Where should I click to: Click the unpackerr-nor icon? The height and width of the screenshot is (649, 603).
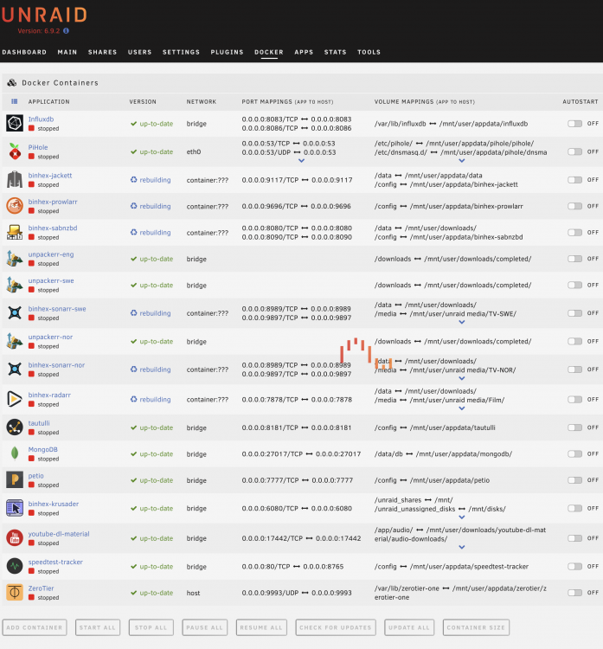[x=15, y=342]
